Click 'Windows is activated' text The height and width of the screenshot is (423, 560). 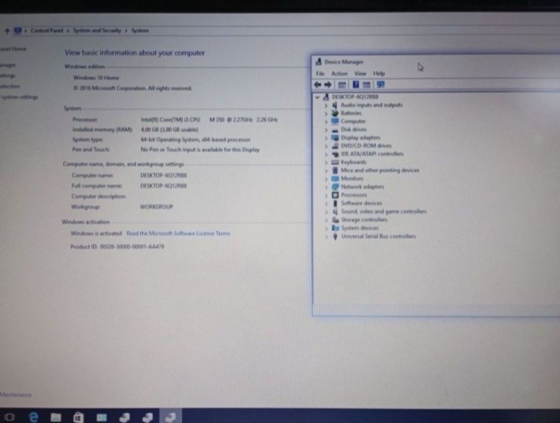pyautogui.click(x=96, y=233)
